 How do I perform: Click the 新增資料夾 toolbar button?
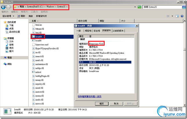pyautogui.click(x=42, y=16)
